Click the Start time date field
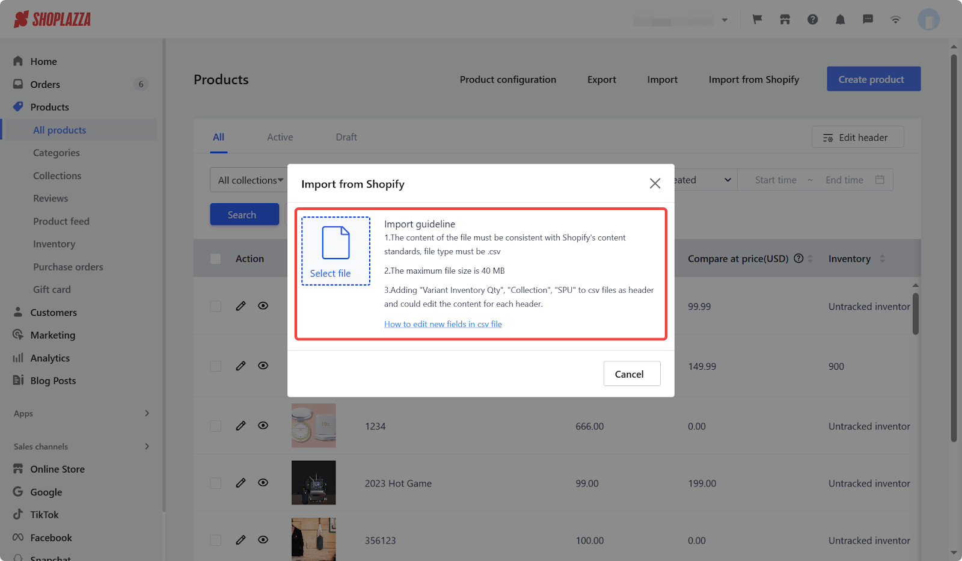962x561 pixels. point(775,180)
